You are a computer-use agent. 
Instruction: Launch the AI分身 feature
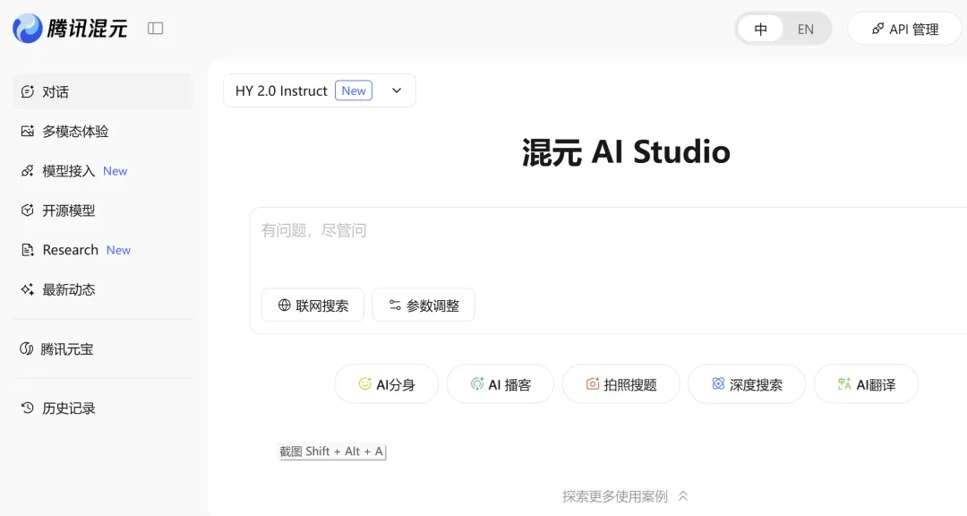click(387, 384)
